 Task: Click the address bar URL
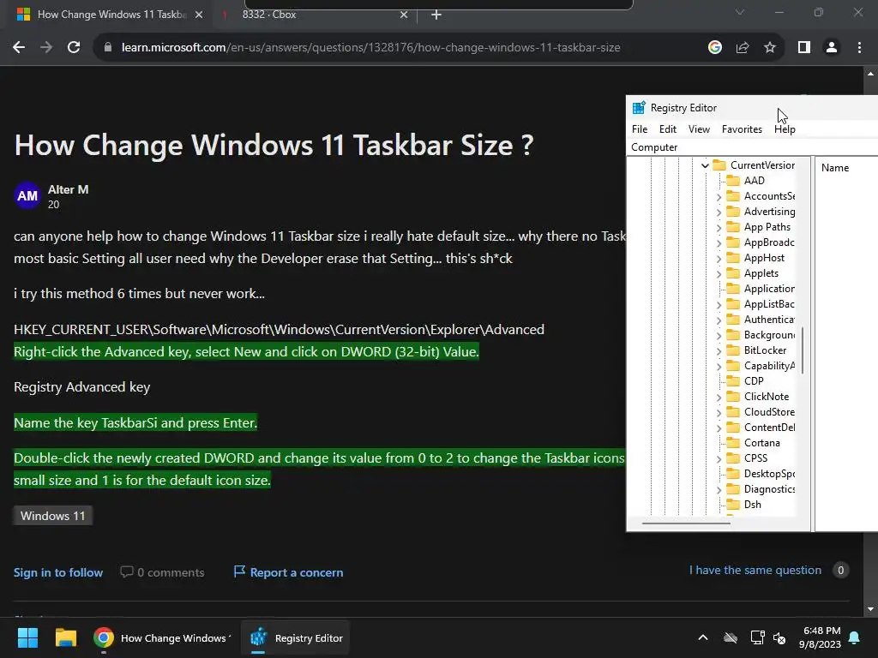[x=370, y=48]
